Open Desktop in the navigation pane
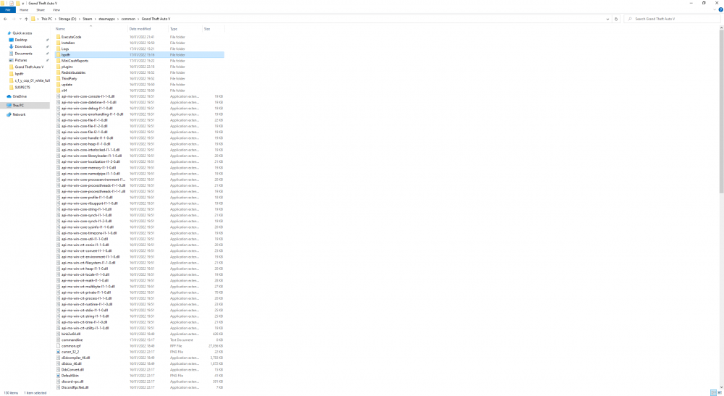The image size is (724, 396). [x=21, y=40]
